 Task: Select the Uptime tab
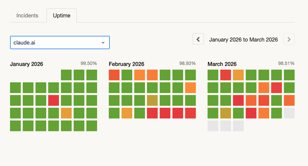62,15
